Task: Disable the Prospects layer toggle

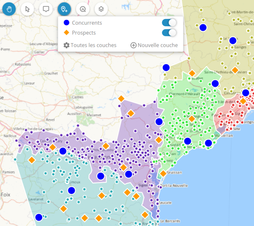Action: point(169,33)
